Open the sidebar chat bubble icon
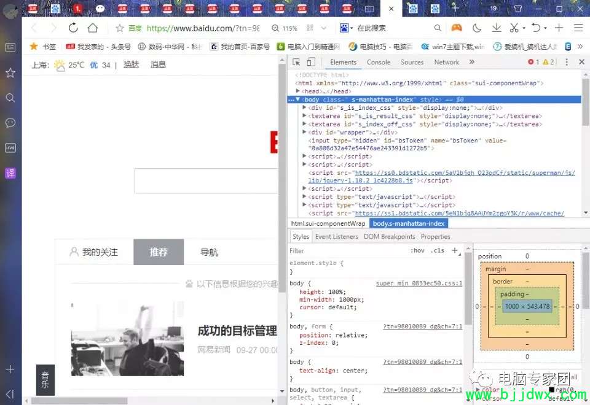The height and width of the screenshot is (405, 590). coord(10,123)
